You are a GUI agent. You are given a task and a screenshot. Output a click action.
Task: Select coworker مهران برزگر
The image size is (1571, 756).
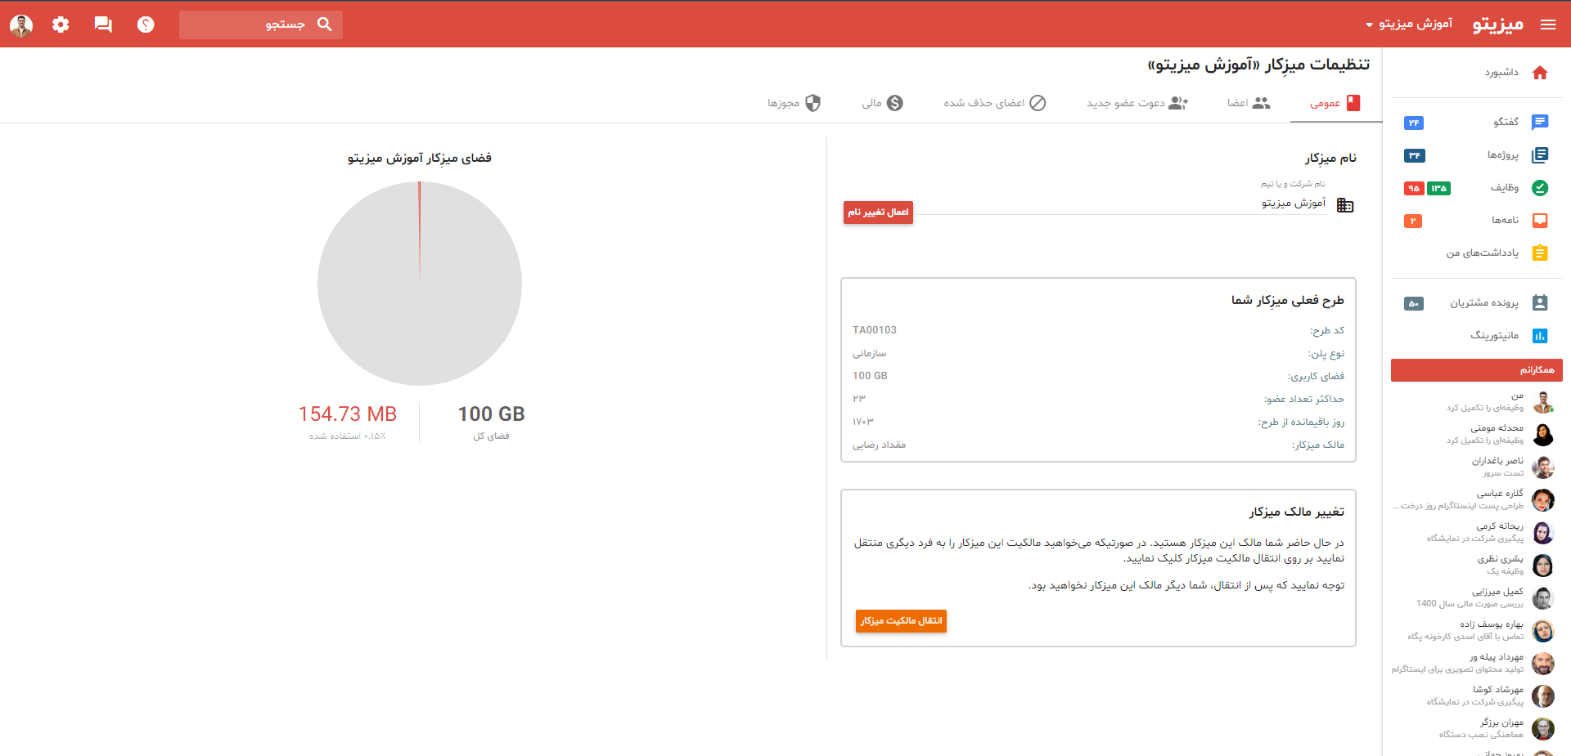click(x=1476, y=728)
